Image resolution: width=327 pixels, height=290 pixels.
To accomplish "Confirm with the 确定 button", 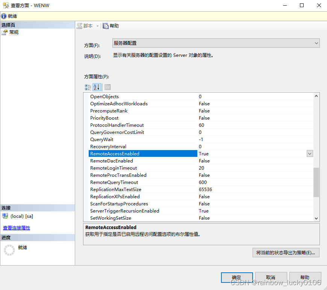I will 237,277.
